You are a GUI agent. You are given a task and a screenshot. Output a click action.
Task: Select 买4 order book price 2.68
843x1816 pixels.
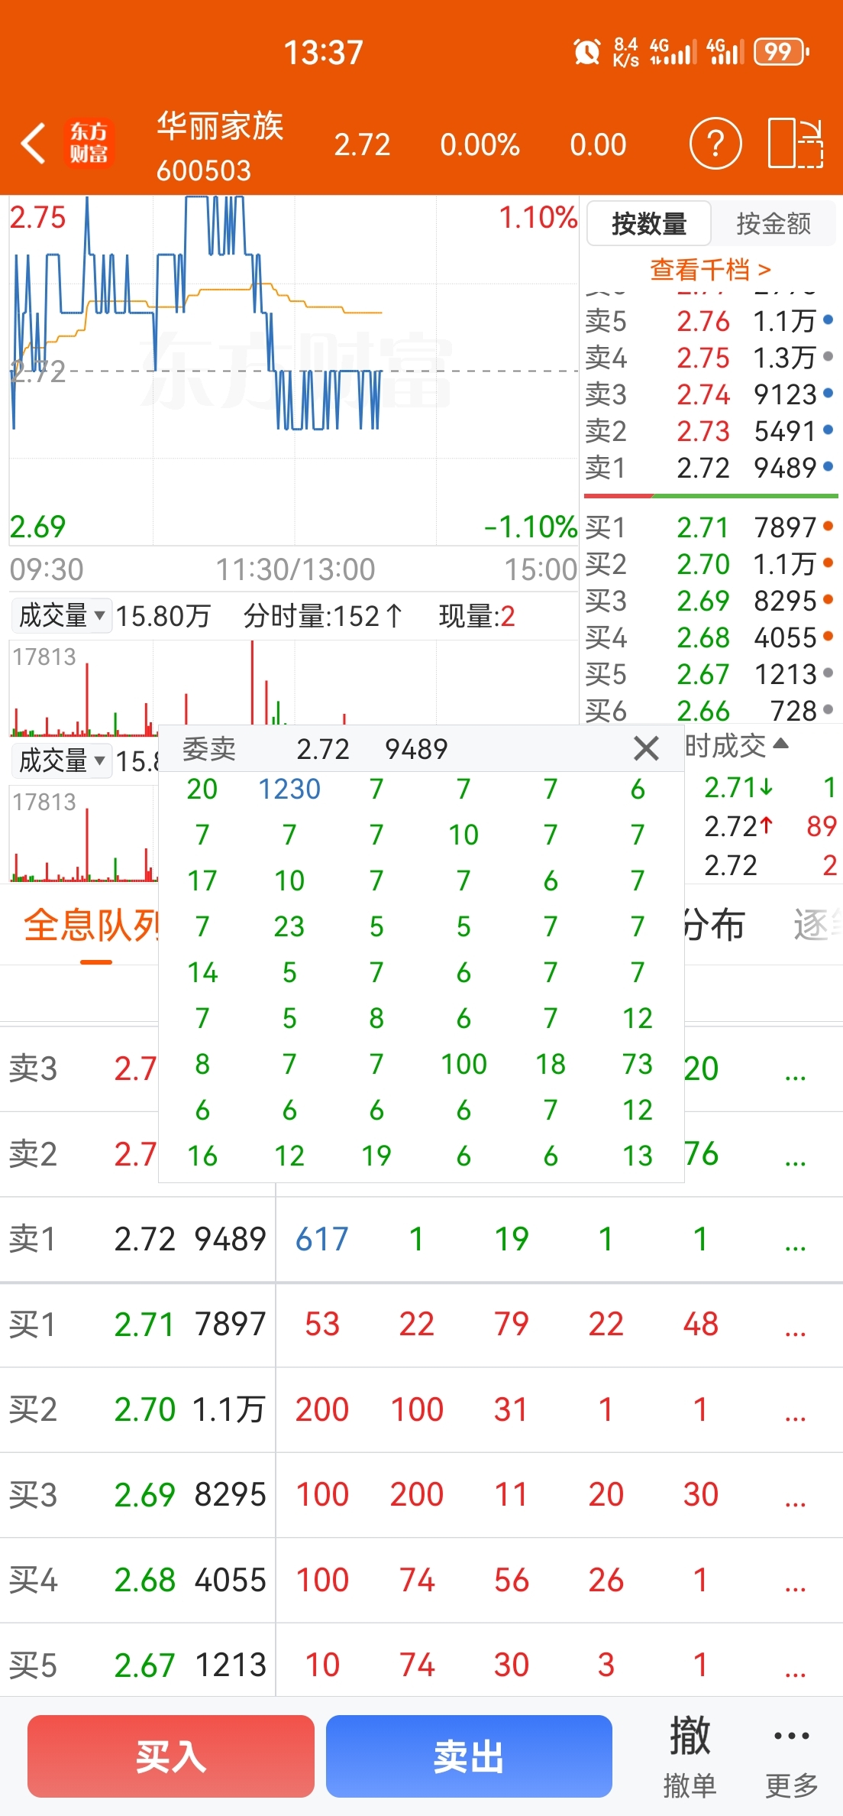pyautogui.click(x=703, y=637)
